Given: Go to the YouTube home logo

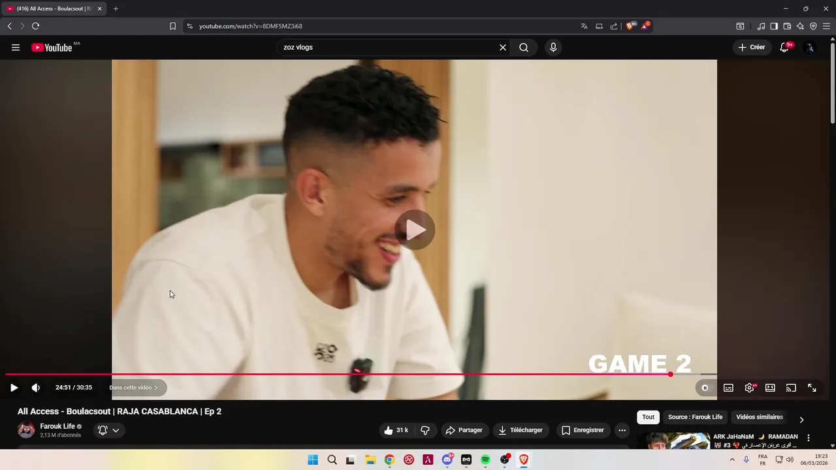Looking at the screenshot, I should (x=52, y=48).
